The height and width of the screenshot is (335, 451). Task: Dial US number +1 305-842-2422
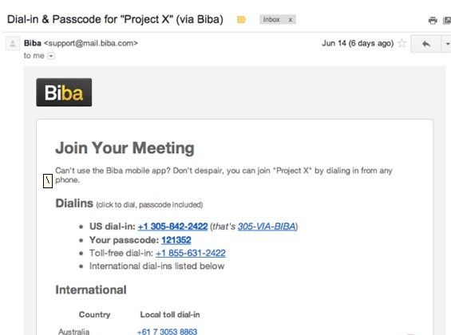[172, 227]
